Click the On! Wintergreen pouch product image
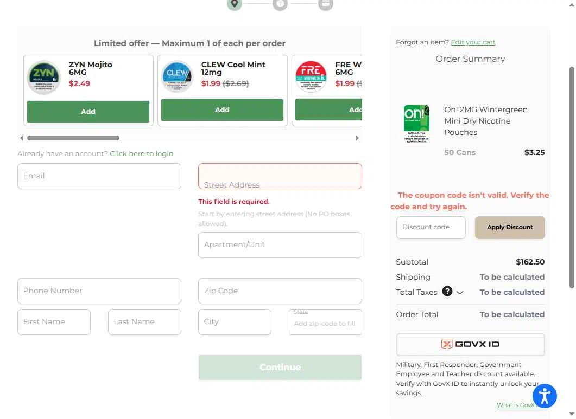 click(x=416, y=124)
